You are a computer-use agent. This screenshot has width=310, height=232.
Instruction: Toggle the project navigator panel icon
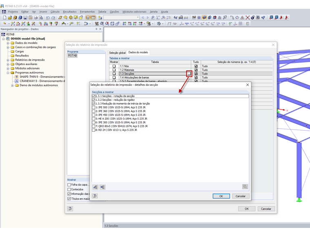(x=88, y=18)
